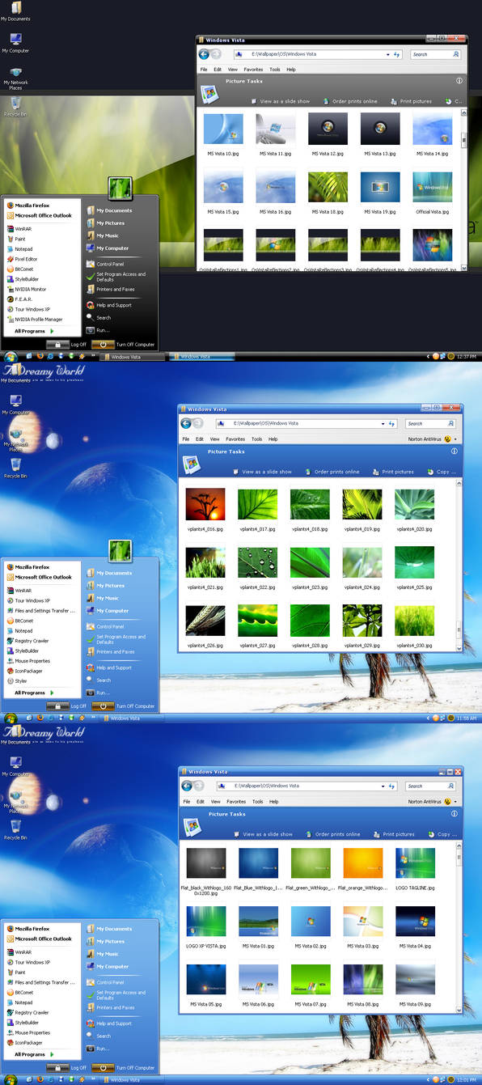Click the Forward arrow in the dark-themed window
The height and width of the screenshot is (1085, 482).
[x=216, y=54]
